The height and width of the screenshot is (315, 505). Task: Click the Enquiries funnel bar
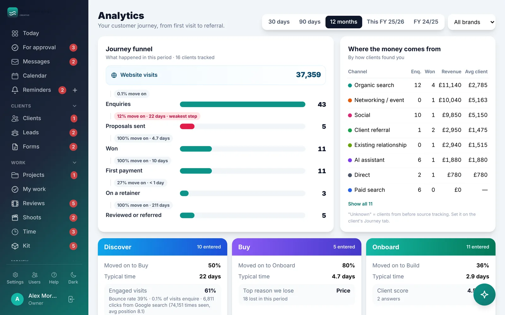coord(242,104)
